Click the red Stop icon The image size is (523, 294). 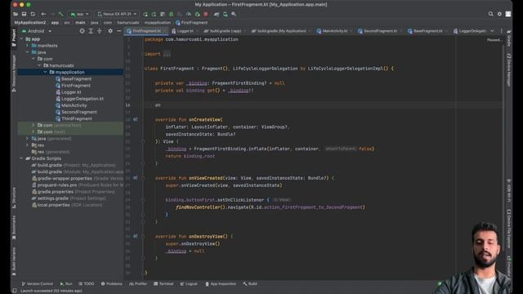206,14
